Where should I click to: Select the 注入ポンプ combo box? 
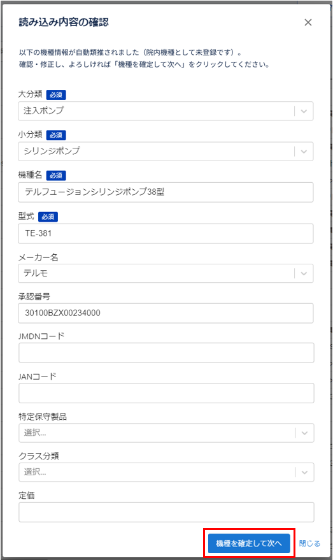(x=166, y=111)
